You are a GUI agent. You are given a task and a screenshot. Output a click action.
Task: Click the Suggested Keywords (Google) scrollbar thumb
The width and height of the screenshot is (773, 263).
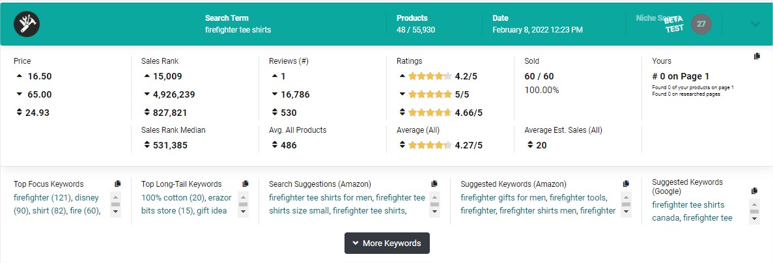tap(754, 211)
